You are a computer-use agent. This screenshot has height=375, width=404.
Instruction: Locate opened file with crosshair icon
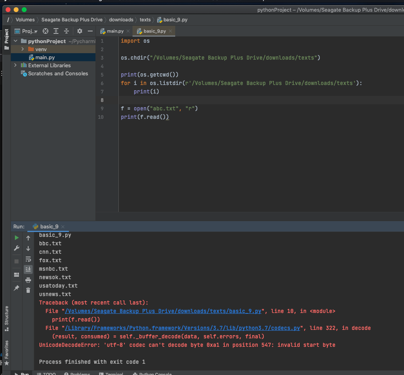coord(46,31)
